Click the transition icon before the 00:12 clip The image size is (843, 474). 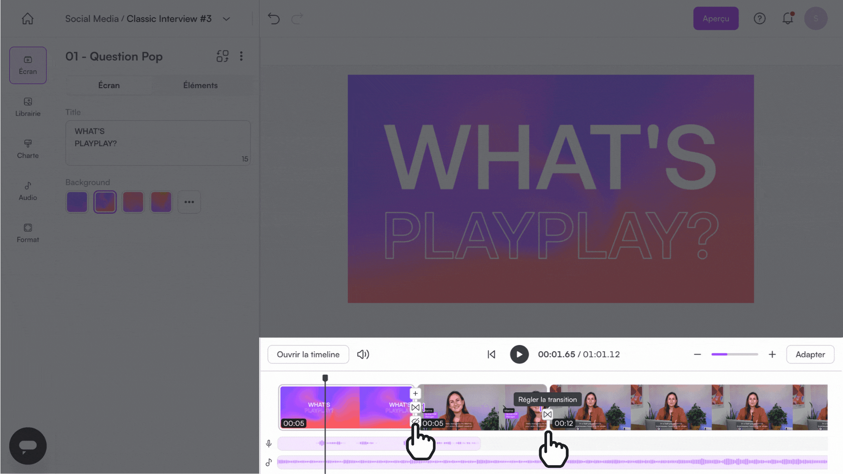(x=547, y=414)
